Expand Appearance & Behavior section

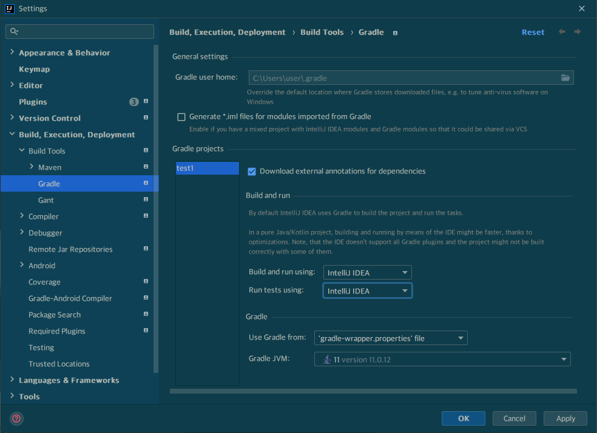click(x=12, y=52)
